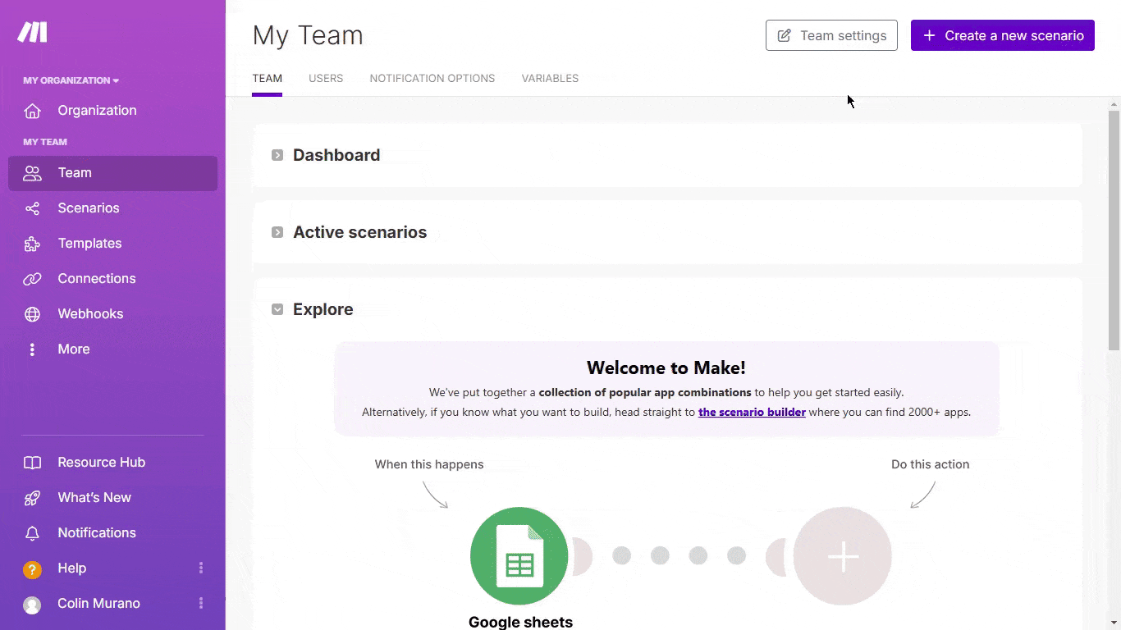Switch to the NOTIFICATION OPTIONS tab
1121x630 pixels.
tap(432, 79)
